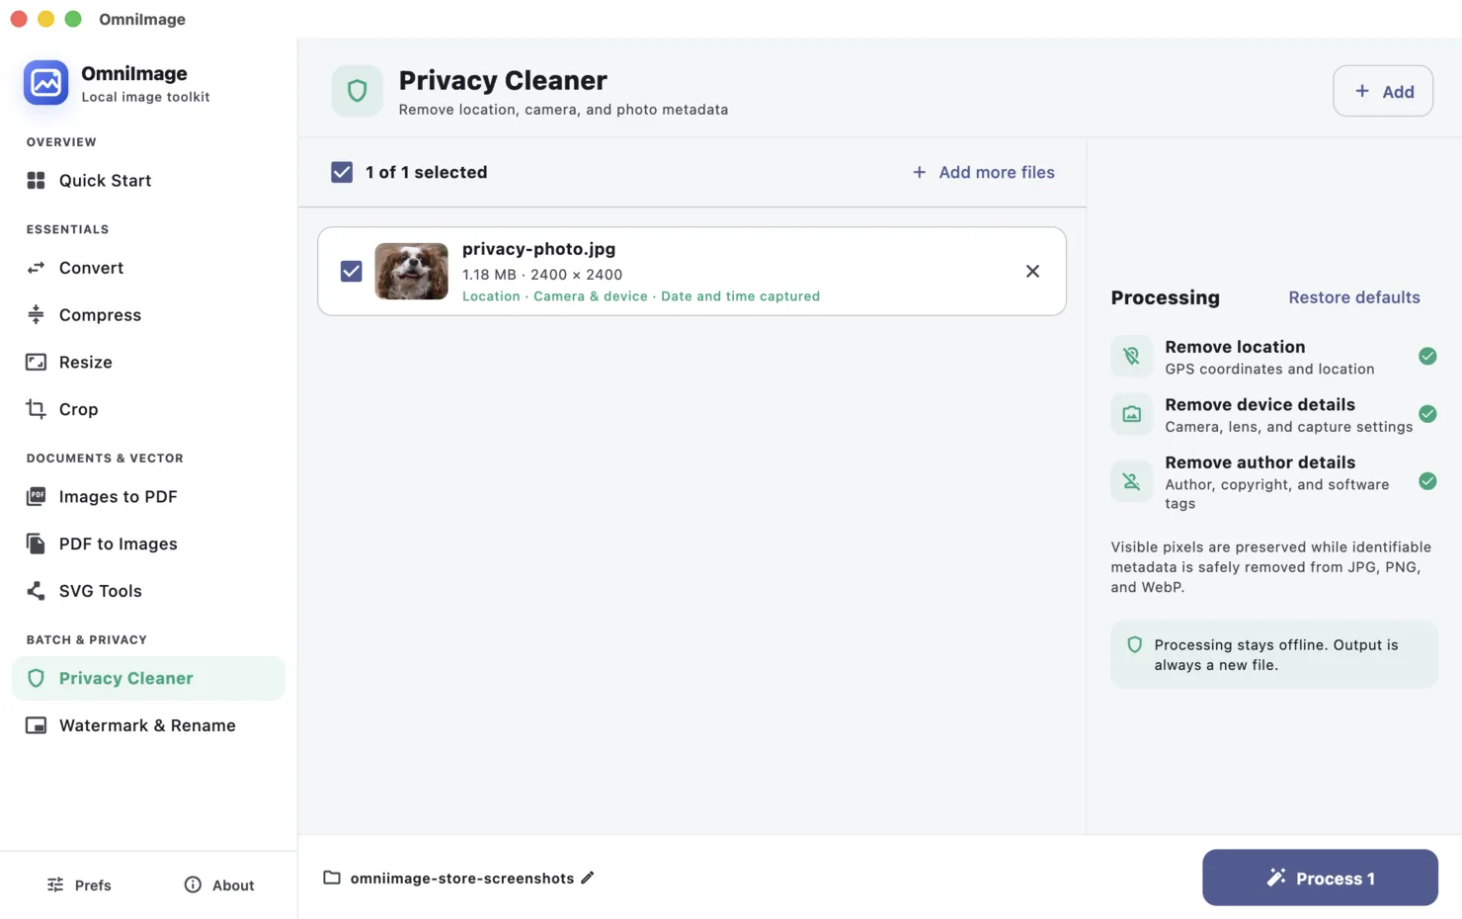Click the Process 1 button
This screenshot has width=1462, height=919.
coord(1320,877)
